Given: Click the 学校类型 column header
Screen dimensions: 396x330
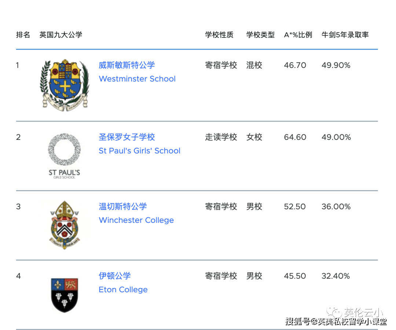Looking at the screenshot, I should point(260,35).
